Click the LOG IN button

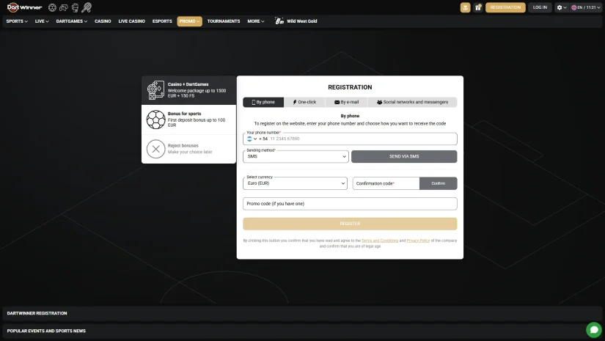pyautogui.click(x=540, y=7)
